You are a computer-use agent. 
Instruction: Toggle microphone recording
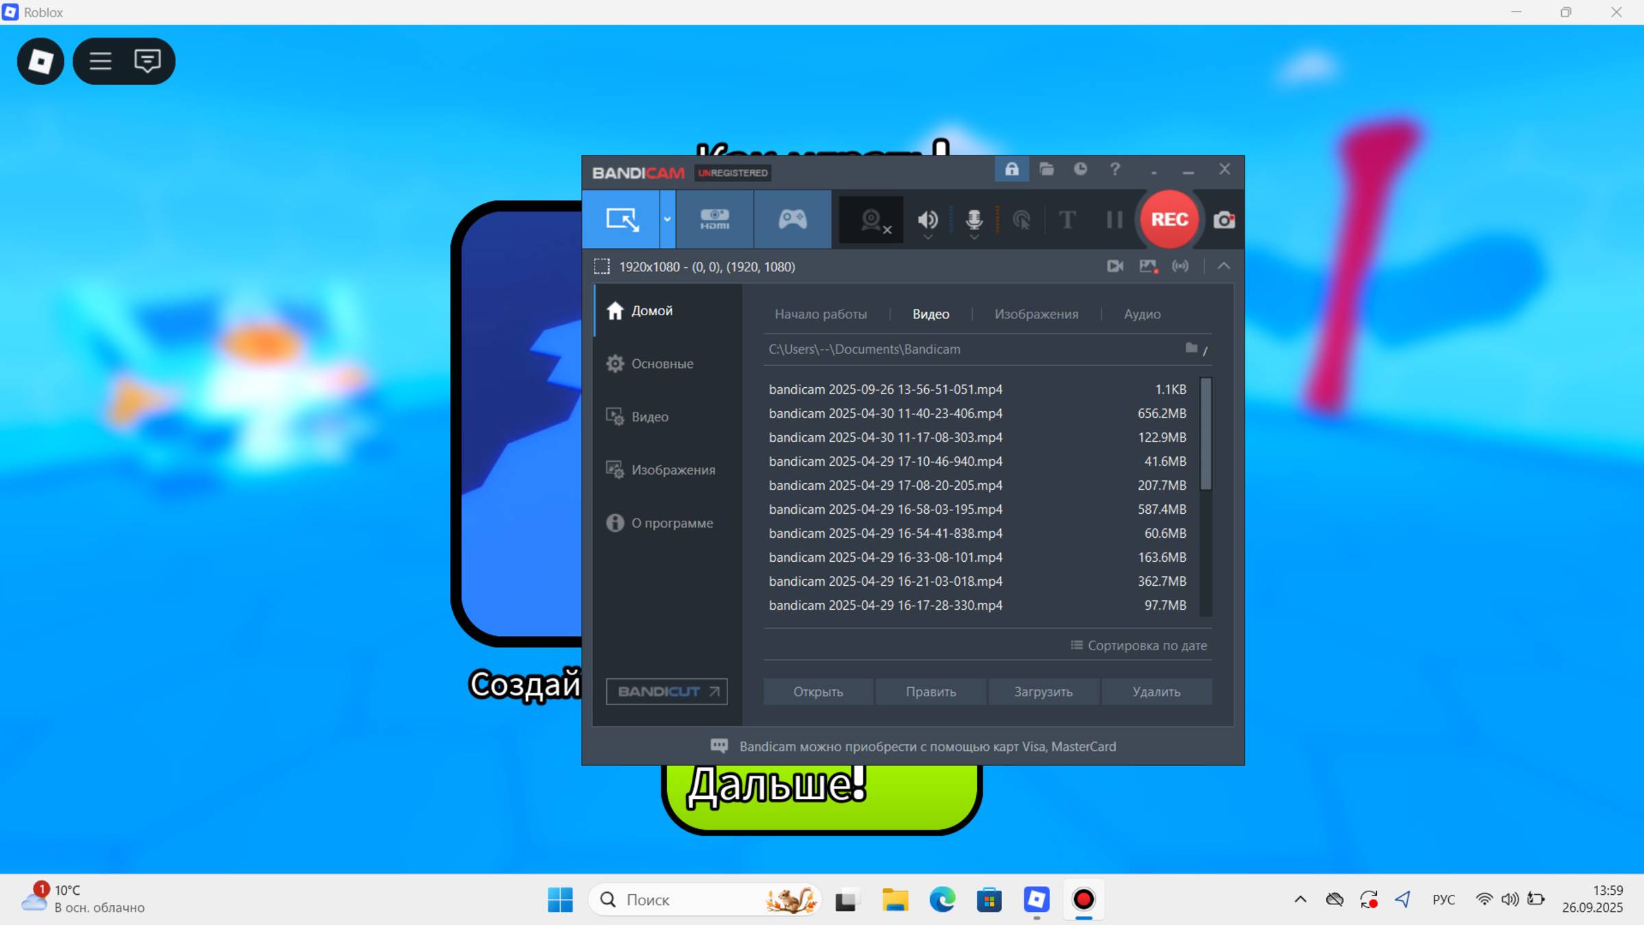(973, 220)
